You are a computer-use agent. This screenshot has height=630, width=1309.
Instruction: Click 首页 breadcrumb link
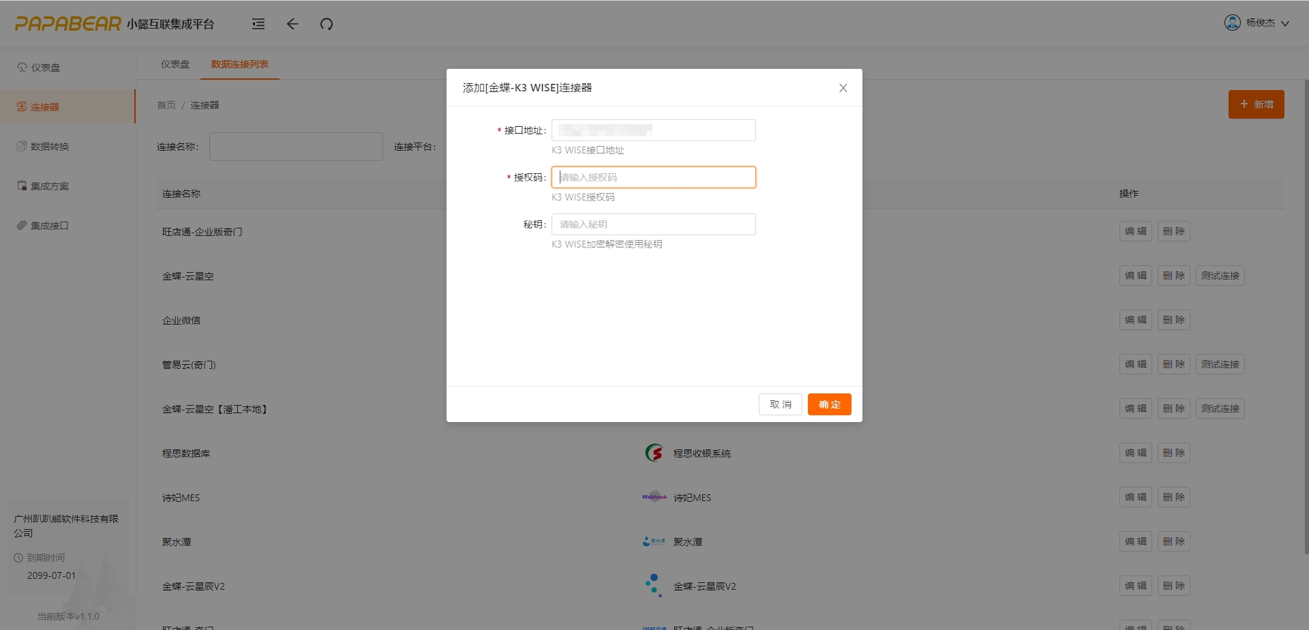[166, 105]
